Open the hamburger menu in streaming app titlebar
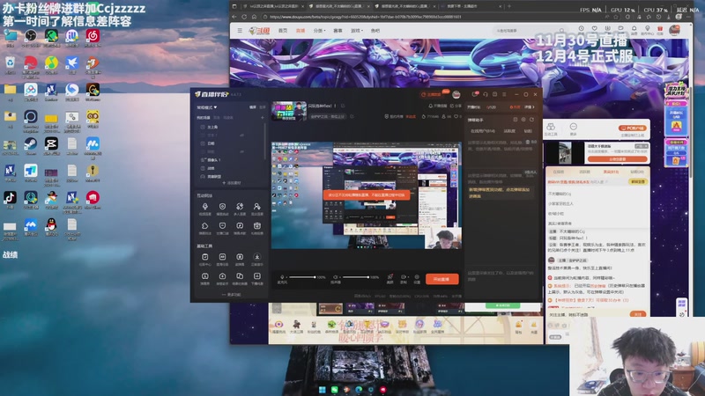705x396 pixels. (x=504, y=94)
